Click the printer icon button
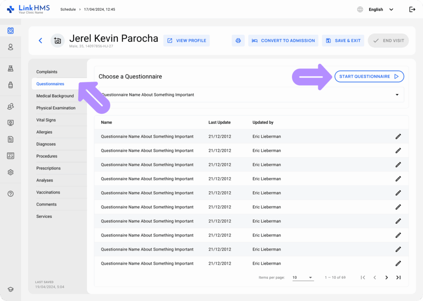423x301 pixels. pos(238,41)
